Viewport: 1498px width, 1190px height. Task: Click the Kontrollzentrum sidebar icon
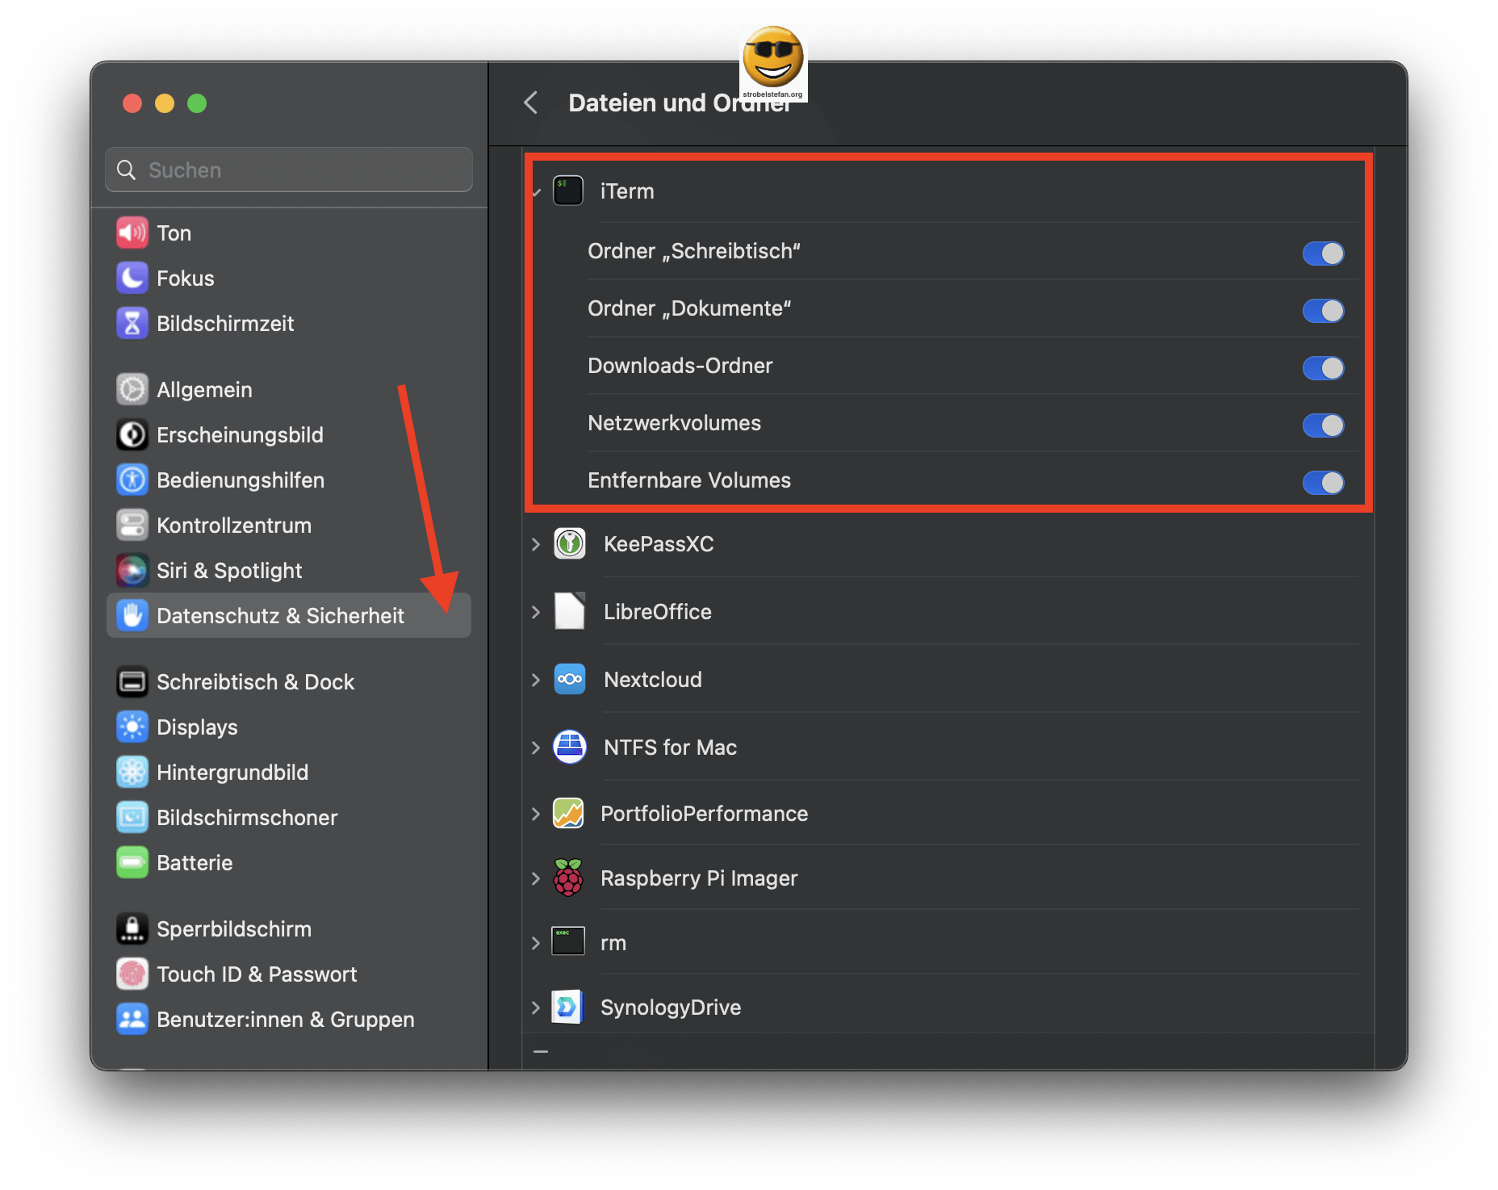[x=132, y=525]
